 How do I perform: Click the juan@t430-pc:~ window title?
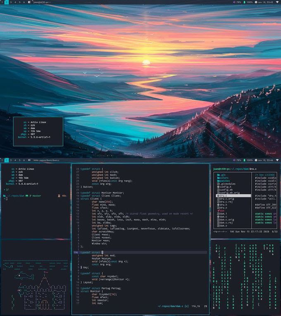pos(42,2)
